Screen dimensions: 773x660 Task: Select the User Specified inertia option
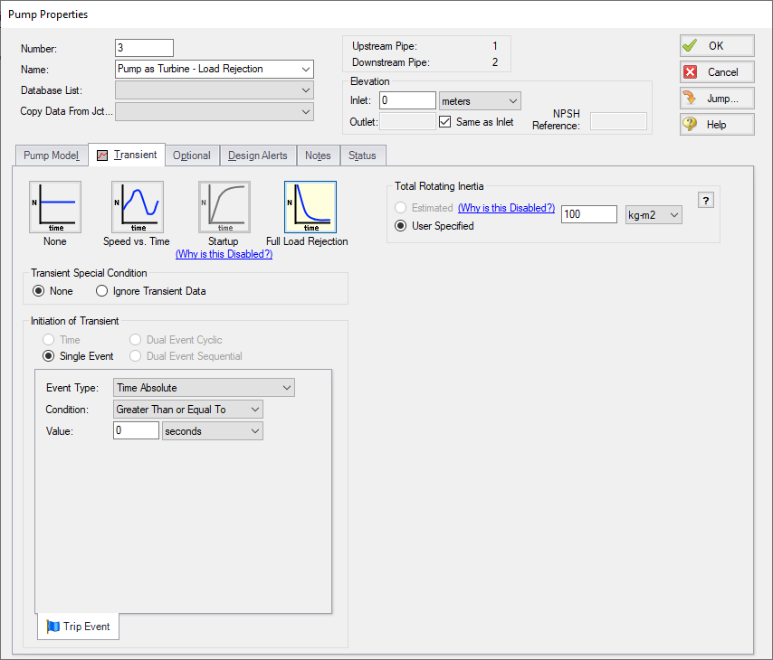pyautogui.click(x=400, y=226)
